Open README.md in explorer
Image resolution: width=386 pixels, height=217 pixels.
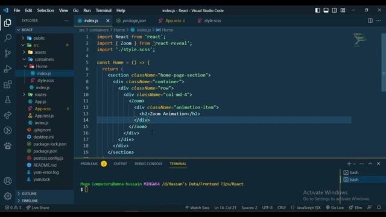45,165
